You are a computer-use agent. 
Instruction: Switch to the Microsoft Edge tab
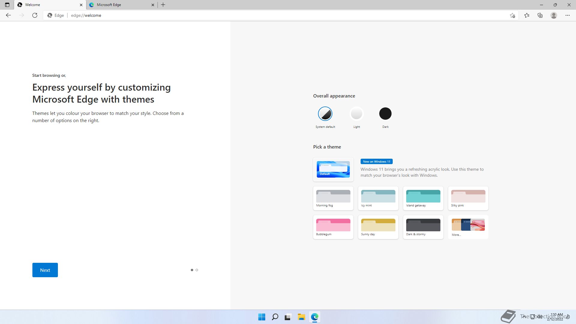pyautogui.click(x=122, y=5)
